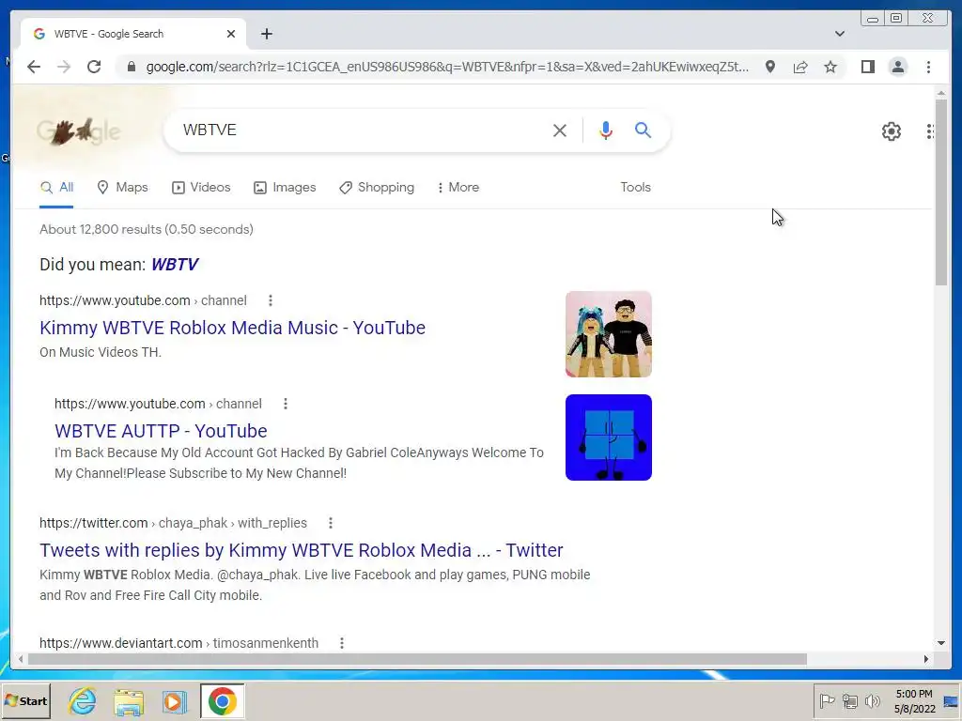Open the tab search chevron
962x721 pixels.
[x=839, y=34]
